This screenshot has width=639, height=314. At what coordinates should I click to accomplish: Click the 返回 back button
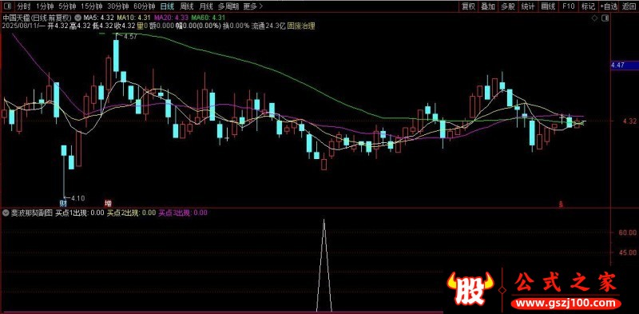click(x=629, y=6)
